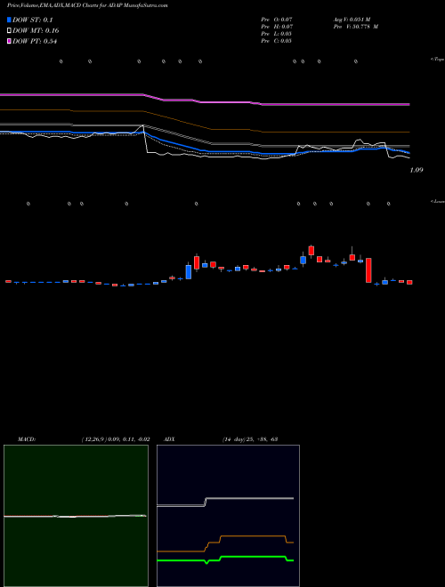Image resolution: width=445 pixels, height=587 pixels.
Task: Click the large red candlestick near the right
Action: (368, 269)
